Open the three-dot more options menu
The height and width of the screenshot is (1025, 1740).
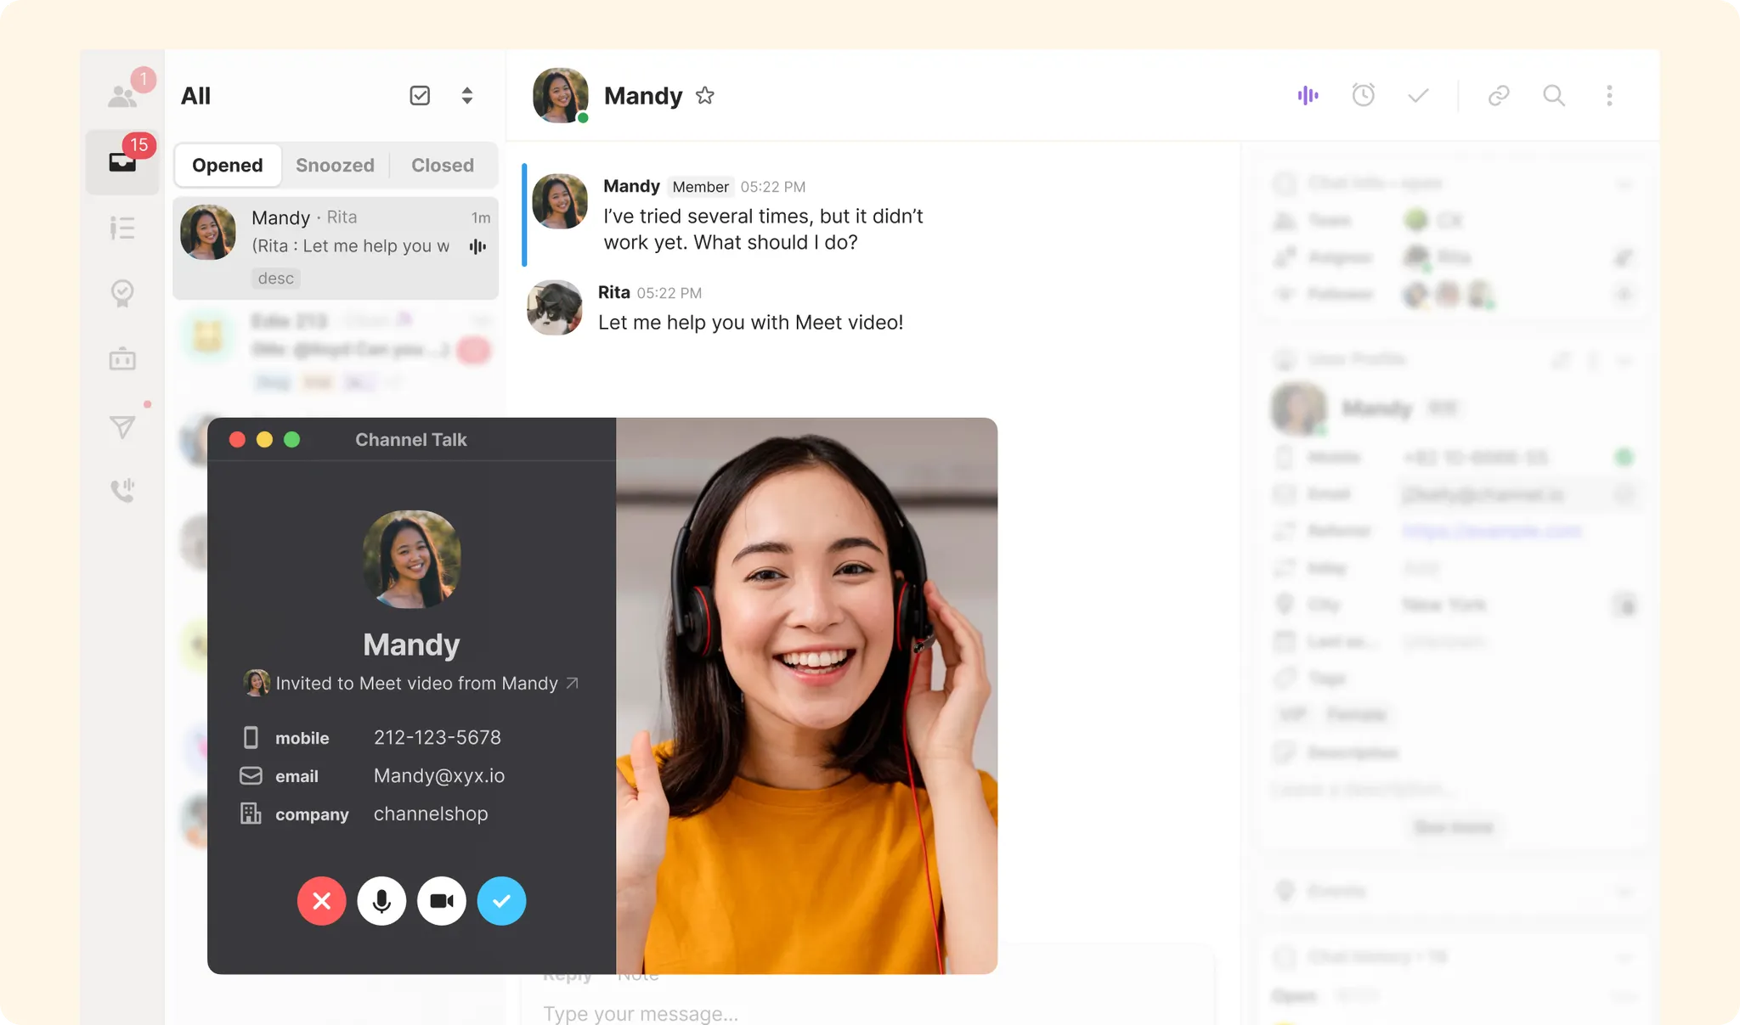(1609, 95)
